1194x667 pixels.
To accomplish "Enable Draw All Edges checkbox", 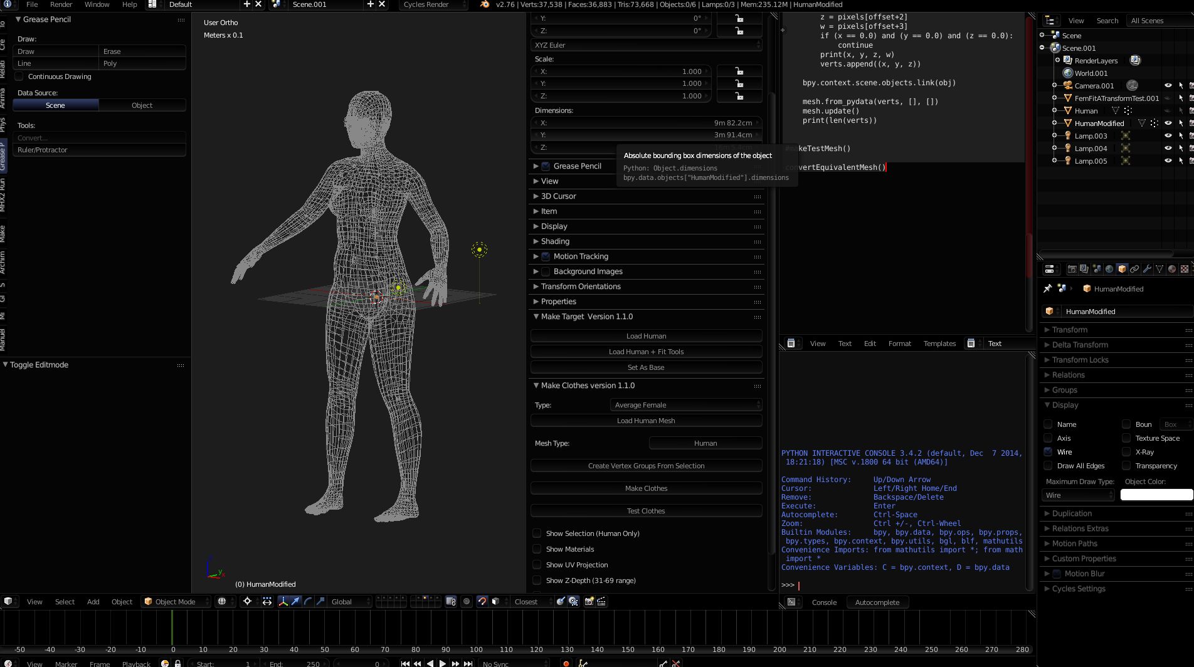I will click(1048, 466).
